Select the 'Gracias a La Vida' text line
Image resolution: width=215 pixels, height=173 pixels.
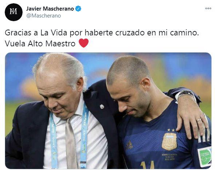pos(102,33)
